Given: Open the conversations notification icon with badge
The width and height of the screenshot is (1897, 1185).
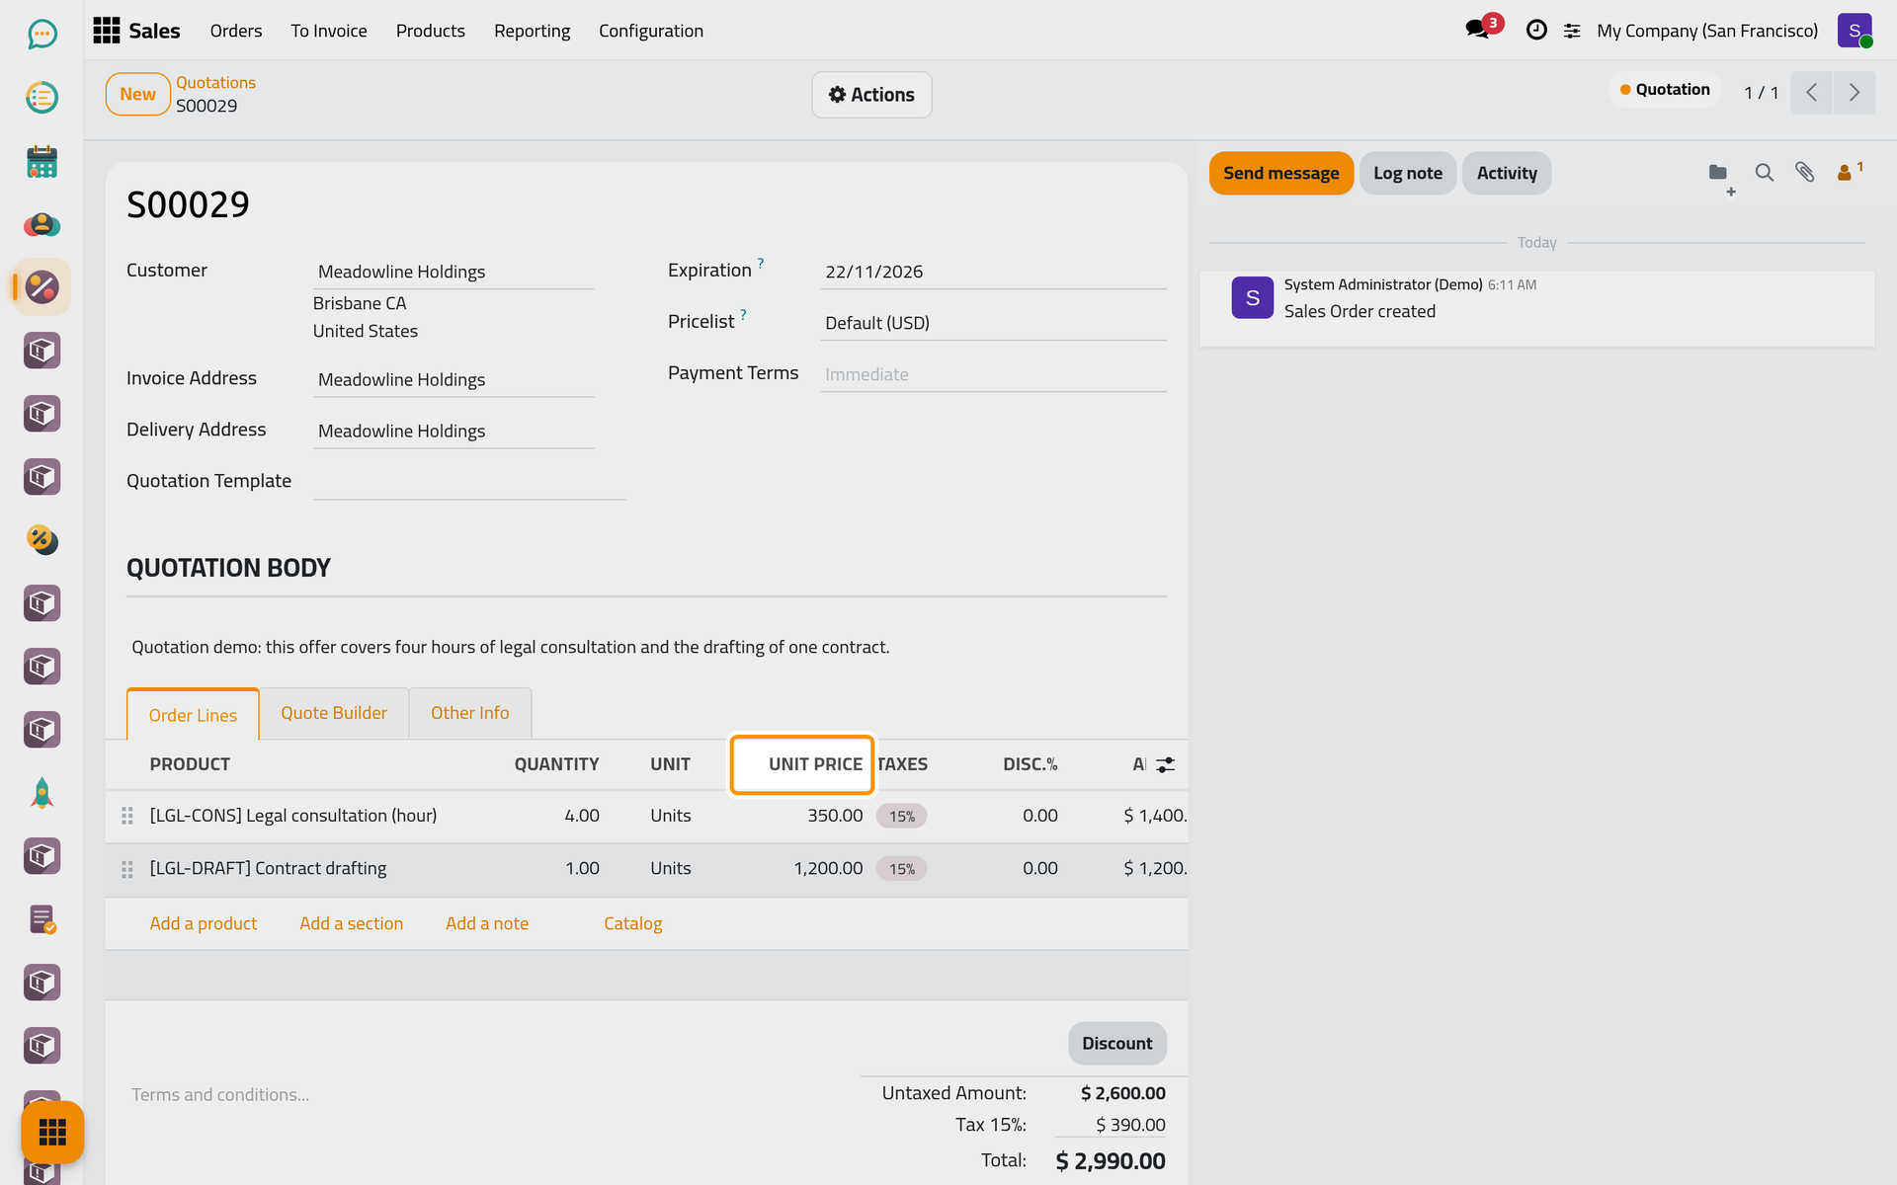Looking at the screenshot, I should tap(1482, 28).
